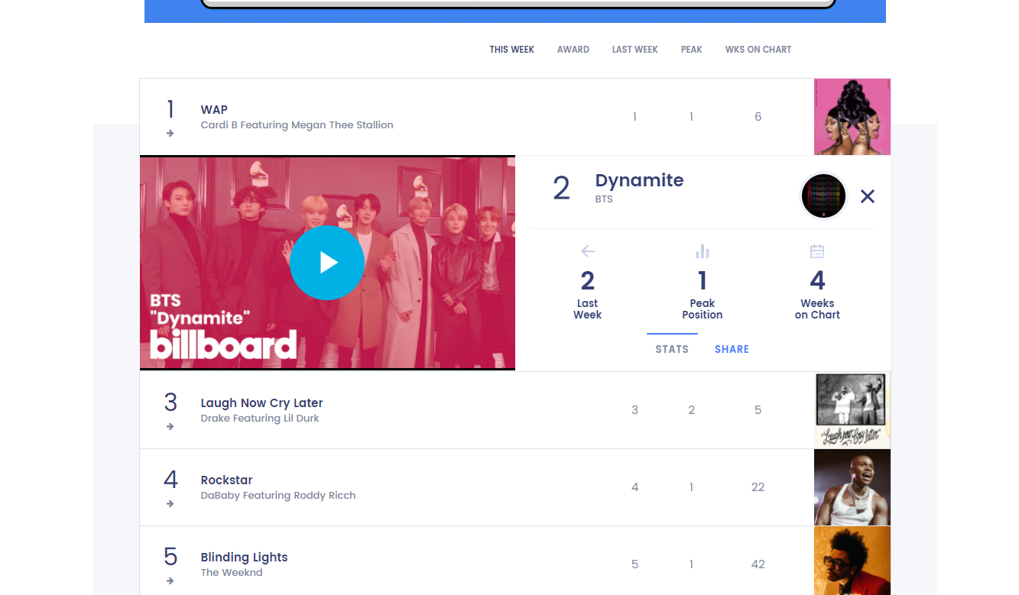Open the Blinding Lights song title

click(x=244, y=558)
